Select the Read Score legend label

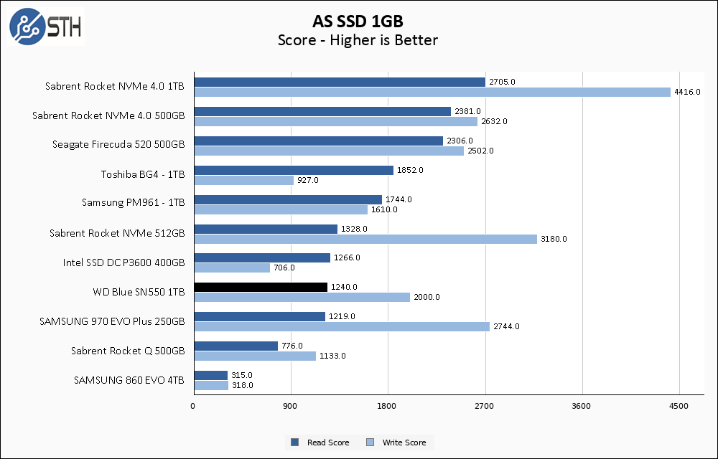(328, 443)
